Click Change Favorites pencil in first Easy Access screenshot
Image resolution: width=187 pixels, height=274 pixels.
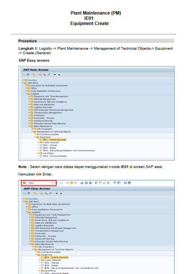coord(49,75)
